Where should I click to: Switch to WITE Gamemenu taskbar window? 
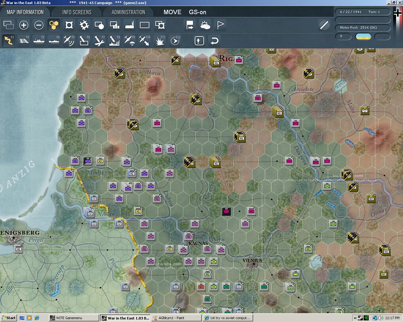(x=74, y=318)
